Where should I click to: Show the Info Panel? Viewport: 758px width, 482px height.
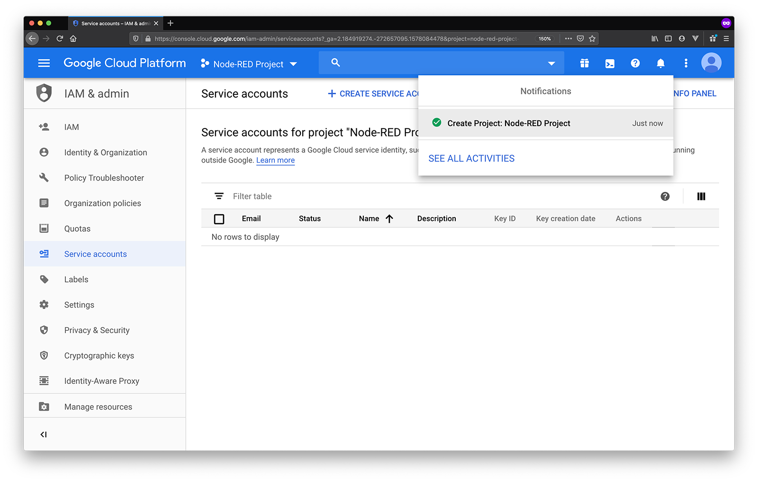click(x=695, y=94)
